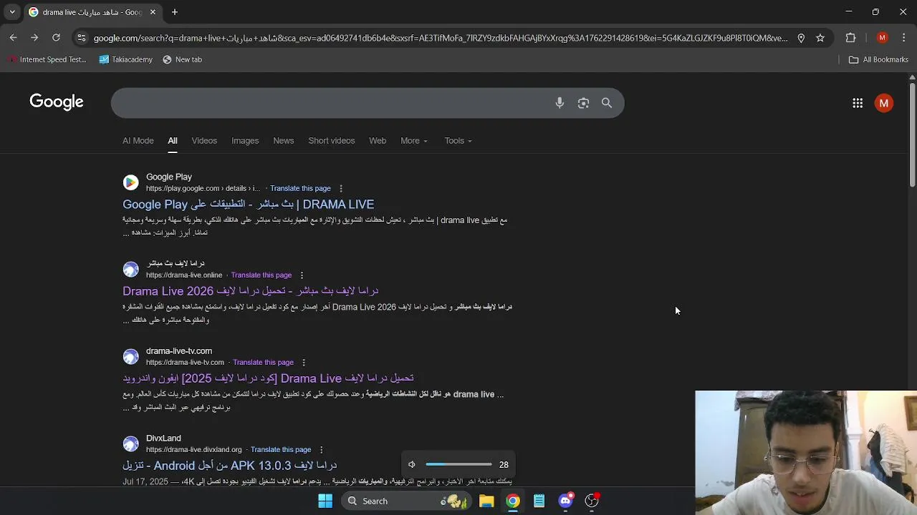The width and height of the screenshot is (917, 515).
Task: Click the Google logo
Action: [57, 102]
